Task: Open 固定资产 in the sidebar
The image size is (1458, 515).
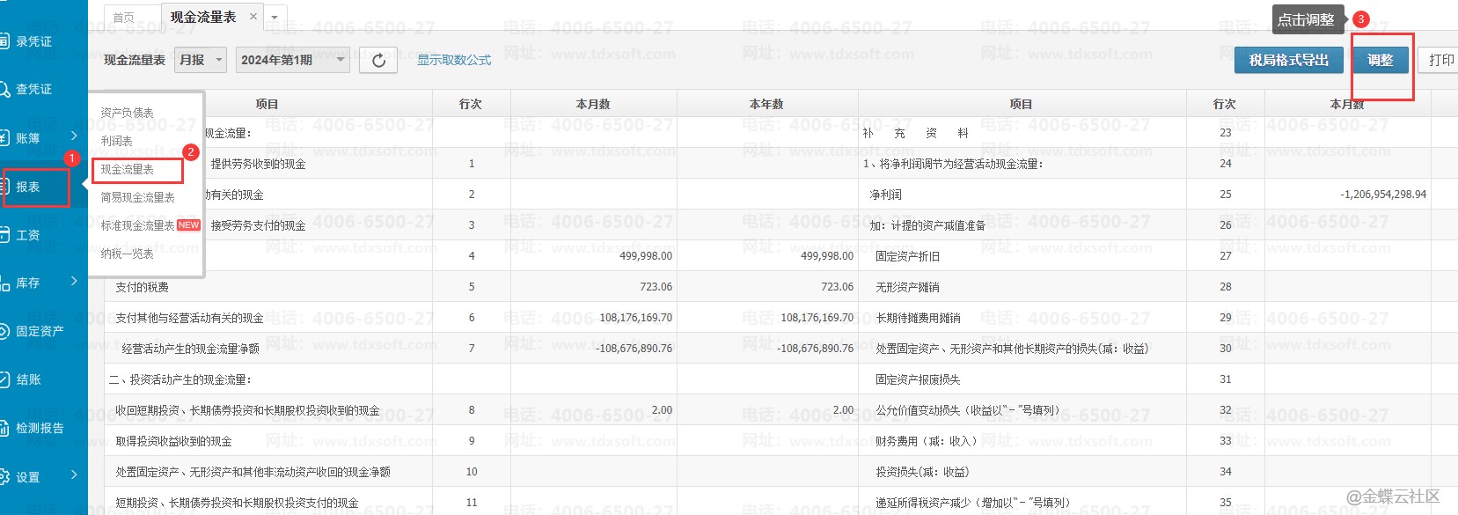Action: tap(5, 331)
